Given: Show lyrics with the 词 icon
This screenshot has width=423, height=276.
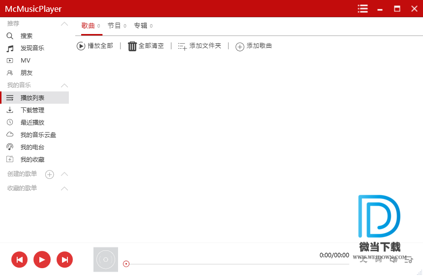Looking at the screenshot, I should [379, 259].
